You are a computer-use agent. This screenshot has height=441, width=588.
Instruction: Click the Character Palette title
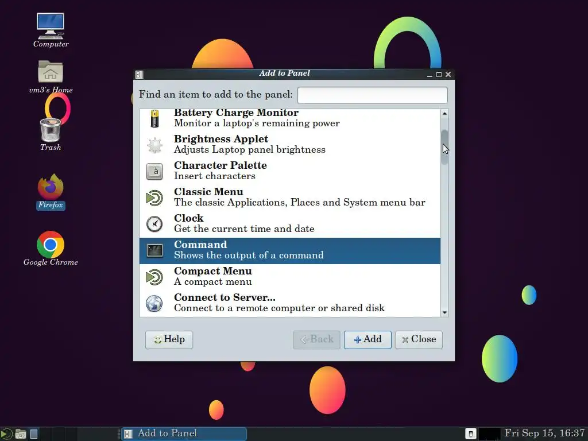tap(220, 165)
